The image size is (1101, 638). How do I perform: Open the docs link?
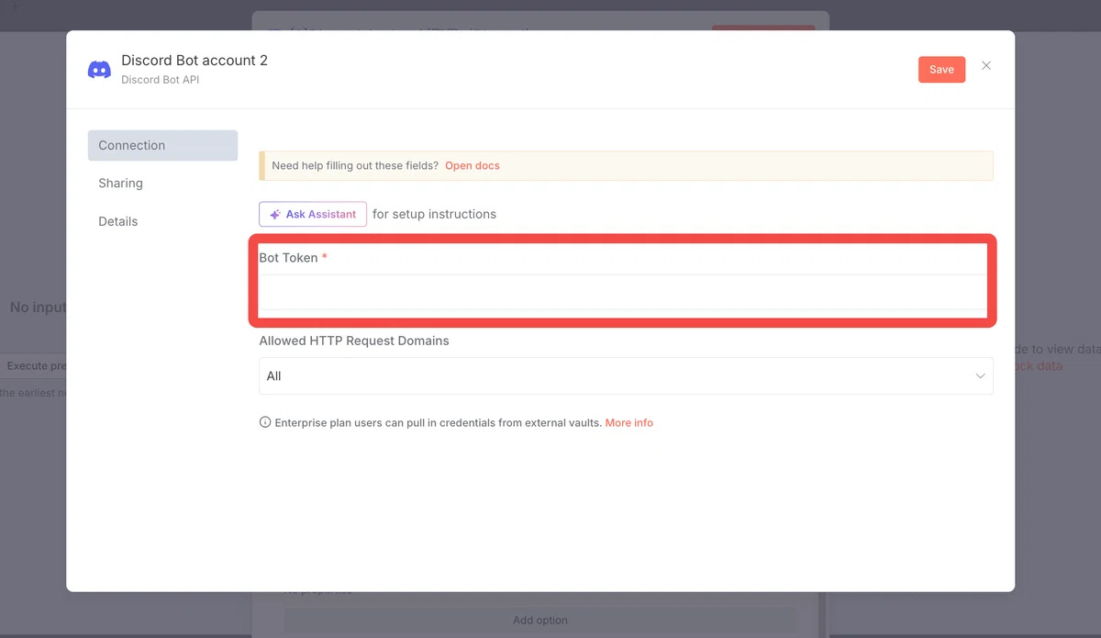click(x=473, y=166)
